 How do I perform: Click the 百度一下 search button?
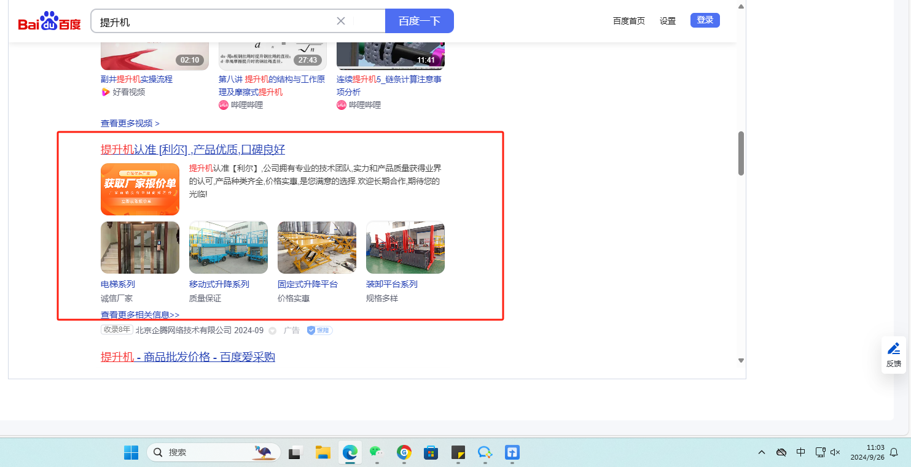tap(419, 21)
